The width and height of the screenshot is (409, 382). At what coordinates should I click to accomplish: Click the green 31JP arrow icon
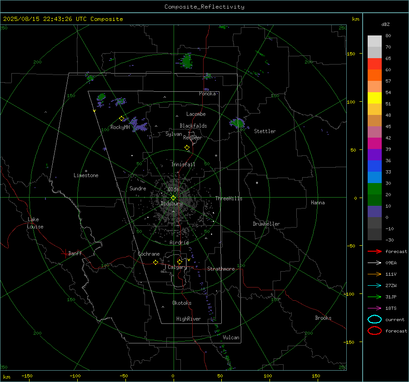click(x=374, y=297)
